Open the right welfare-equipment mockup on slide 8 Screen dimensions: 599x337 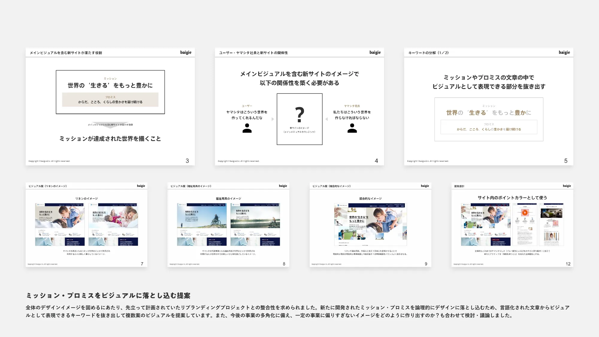pos(255,224)
